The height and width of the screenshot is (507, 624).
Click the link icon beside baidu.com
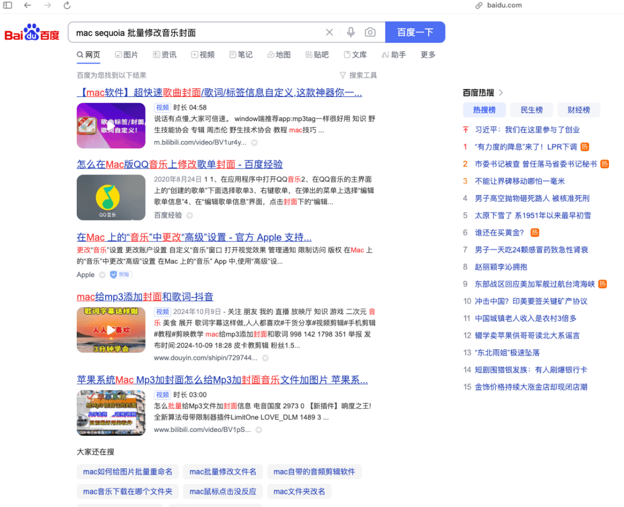(x=479, y=6)
